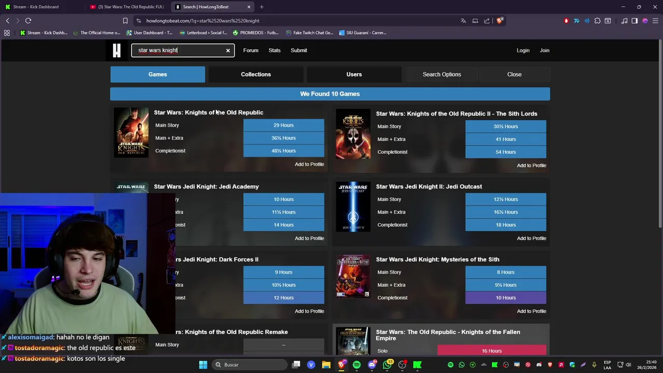This screenshot has height=373, width=663.
Task: Open Fake Twitch Chat bookmark
Action: click(309, 33)
